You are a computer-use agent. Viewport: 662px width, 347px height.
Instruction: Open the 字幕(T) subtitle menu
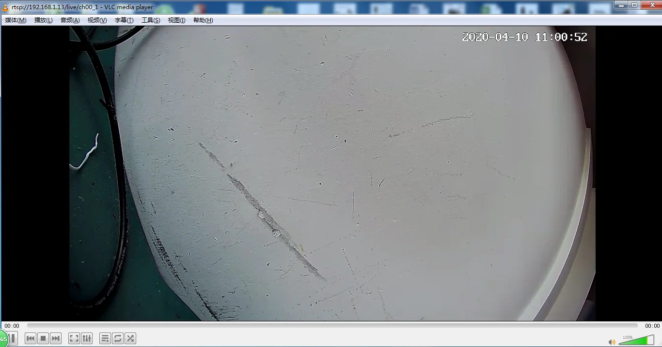[x=124, y=20]
